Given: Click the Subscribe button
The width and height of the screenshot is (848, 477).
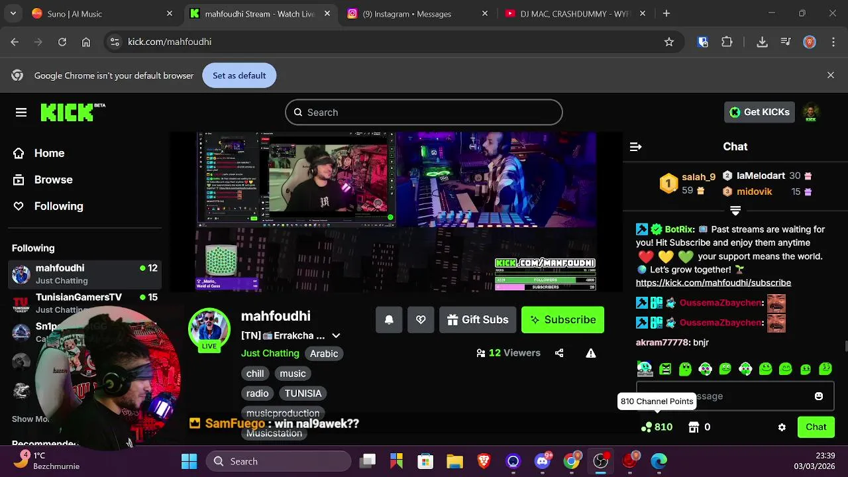Looking at the screenshot, I should pyautogui.click(x=562, y=319).
